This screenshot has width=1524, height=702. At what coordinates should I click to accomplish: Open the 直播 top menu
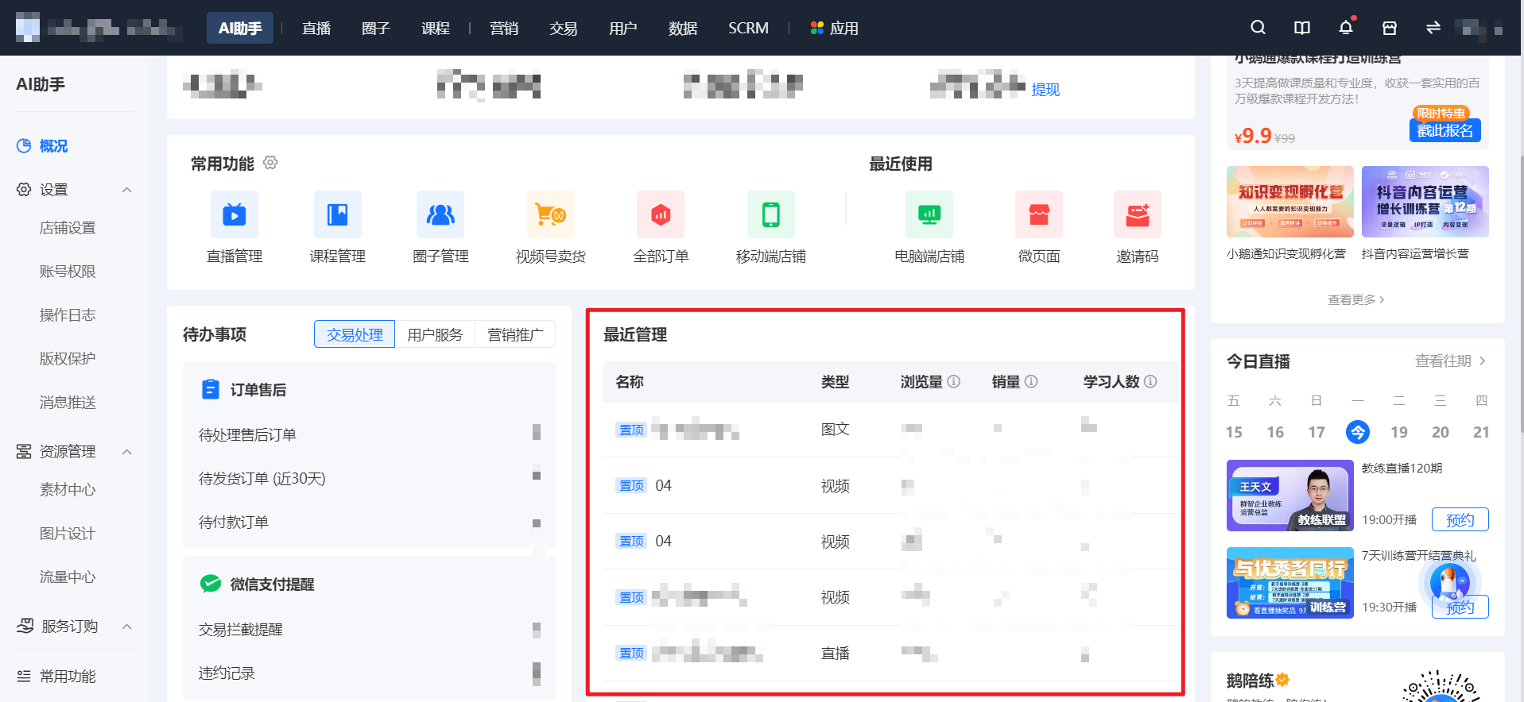coord(316,28)
